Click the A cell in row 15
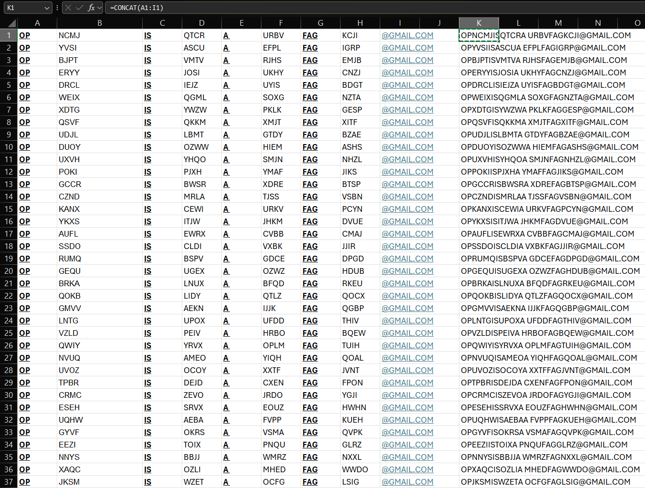Screen dimensions: 645x488 pyautogui.click(x=241, y=209)
